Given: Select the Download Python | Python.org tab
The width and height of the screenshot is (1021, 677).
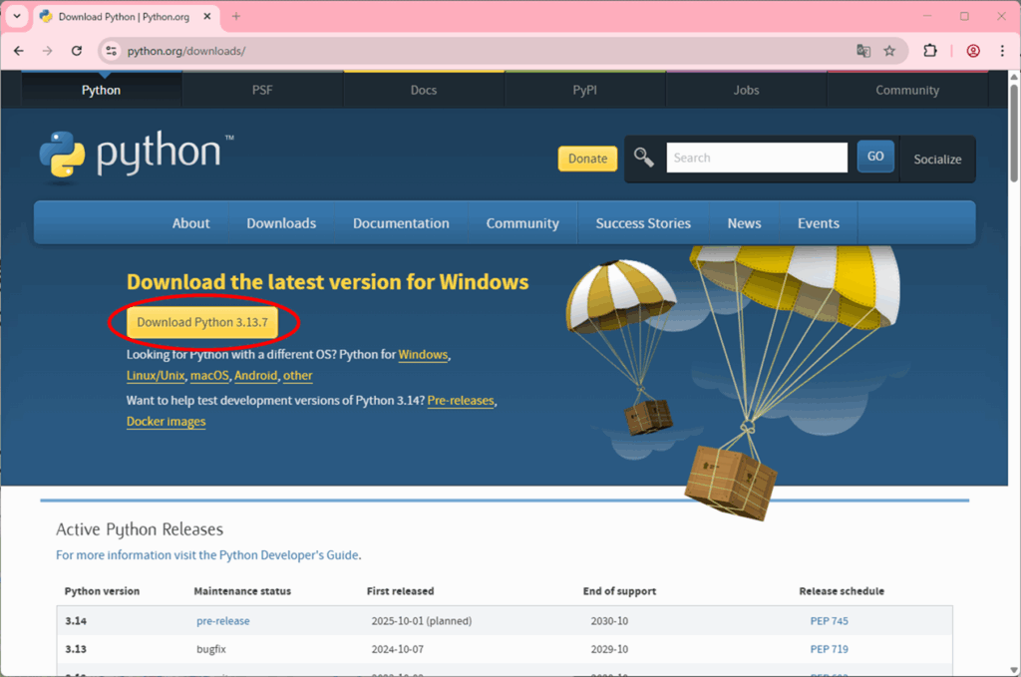Looking at the screenshot, I should (x=124, y=16).
